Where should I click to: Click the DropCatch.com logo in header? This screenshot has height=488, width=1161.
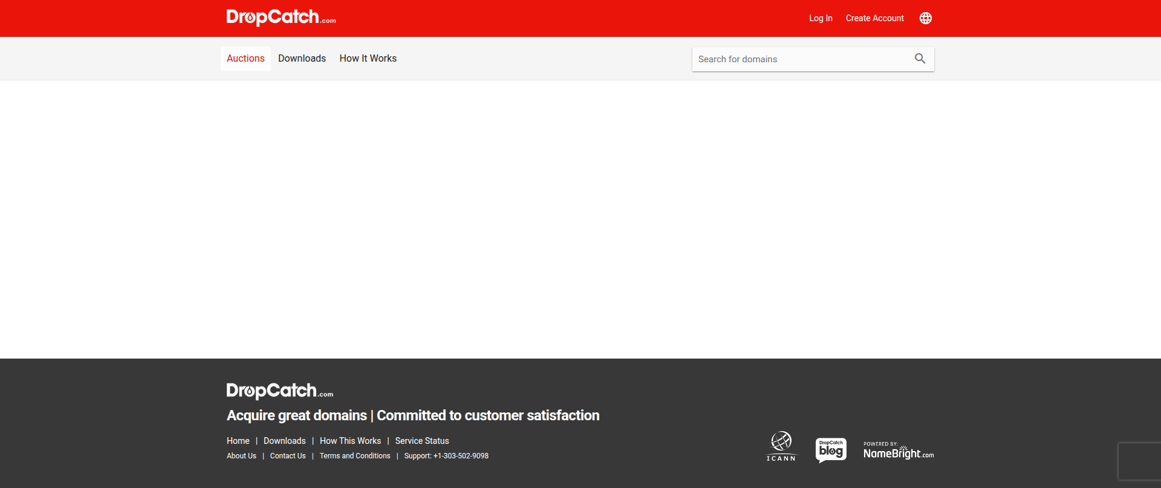point(281,18)
